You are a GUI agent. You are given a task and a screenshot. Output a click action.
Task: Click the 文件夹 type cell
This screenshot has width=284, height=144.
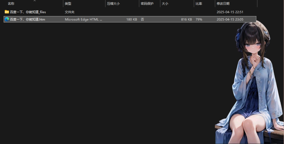click(70, 12)
